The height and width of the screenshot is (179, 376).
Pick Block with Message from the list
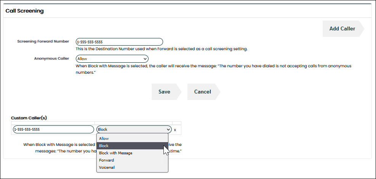point(115,153)
